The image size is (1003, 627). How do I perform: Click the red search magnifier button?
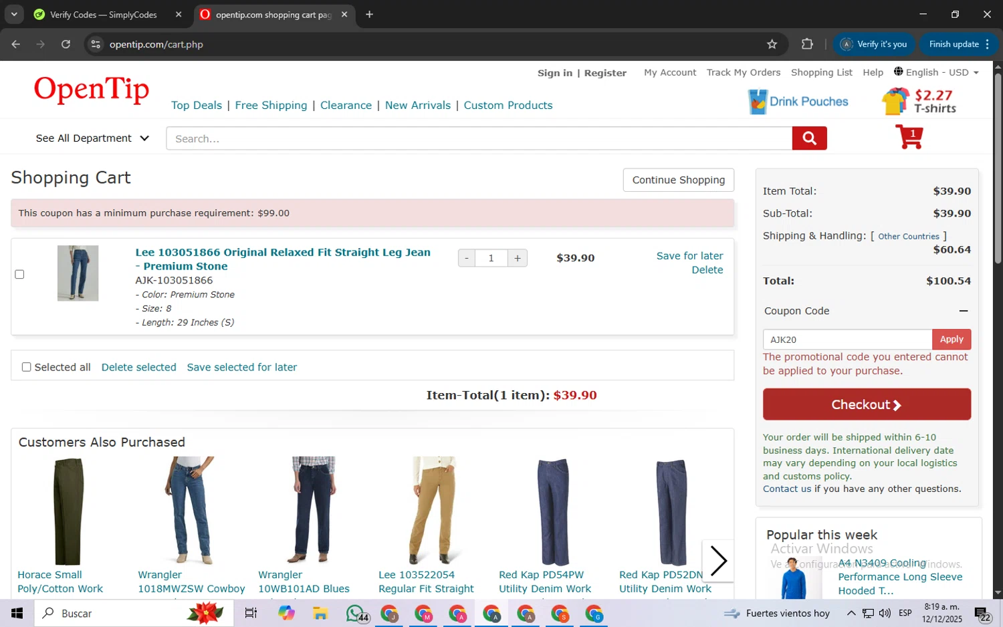[809, 138]
